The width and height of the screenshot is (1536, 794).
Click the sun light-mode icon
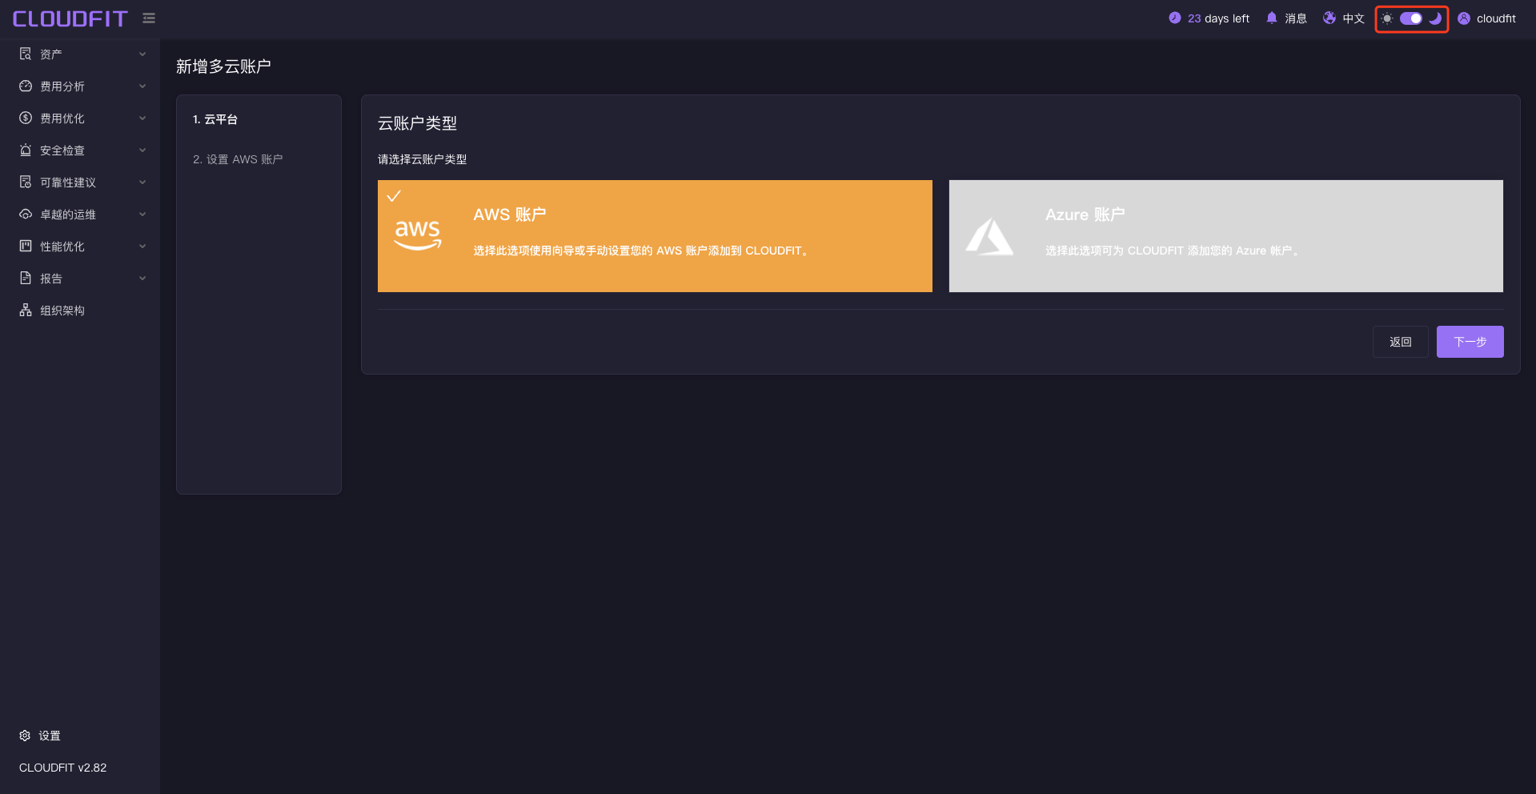coord(1387,18)
